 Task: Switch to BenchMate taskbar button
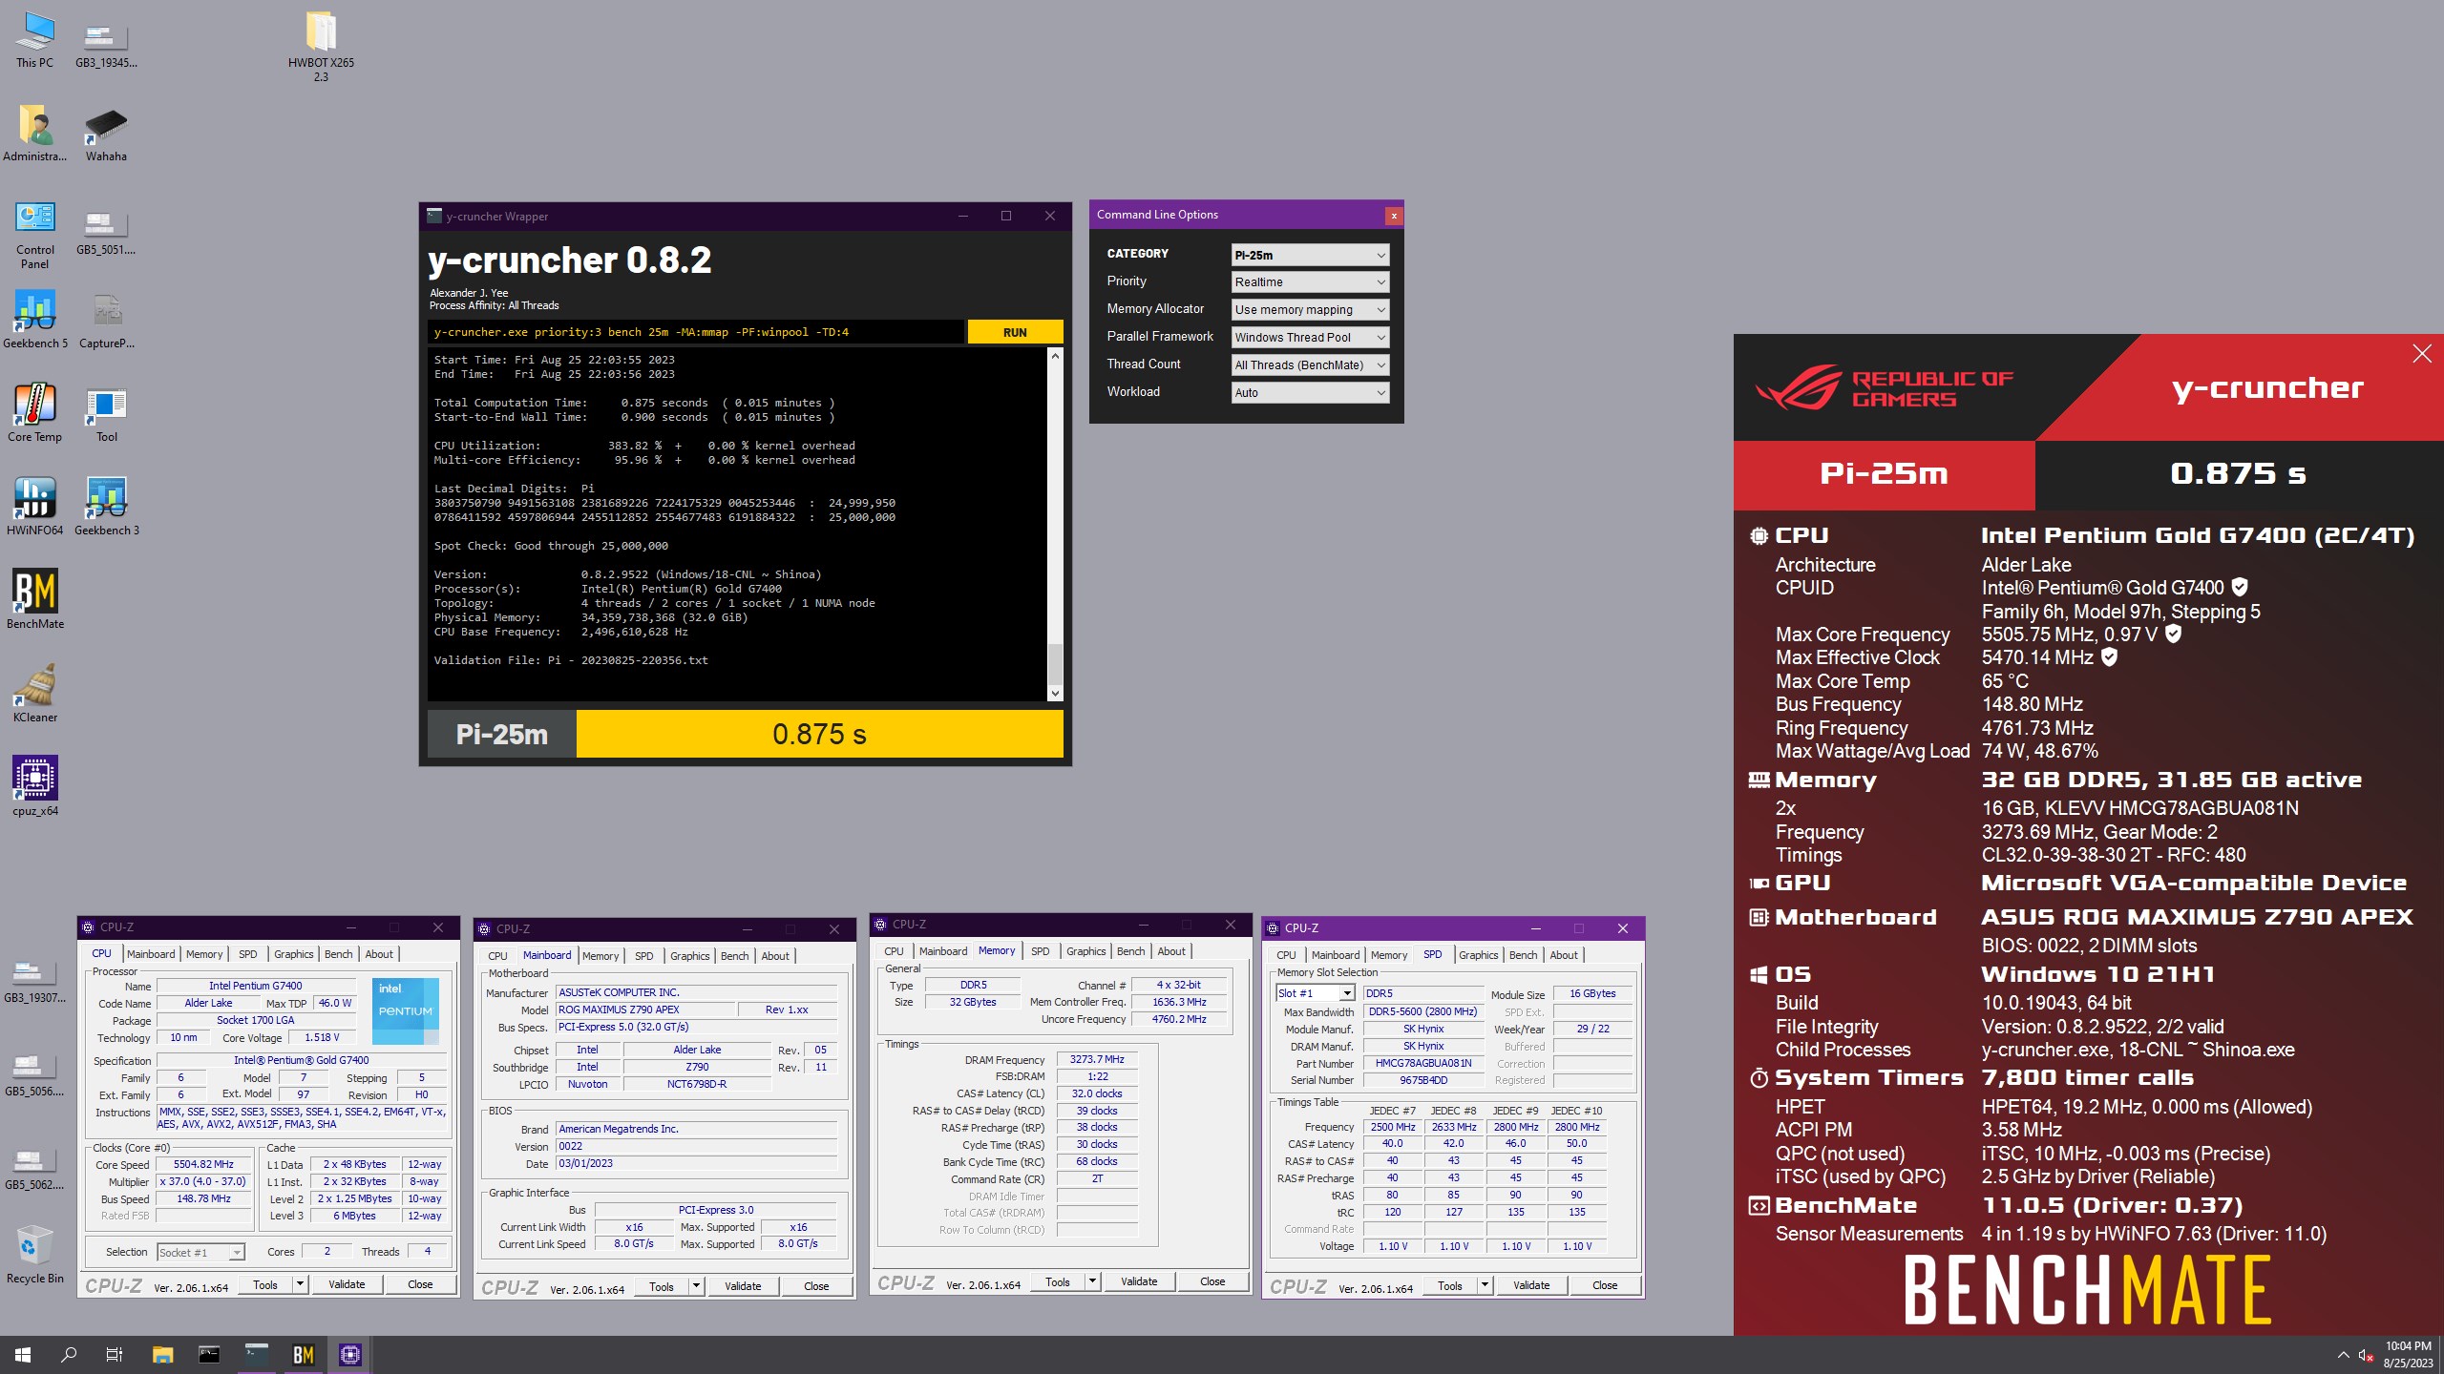304,1355
